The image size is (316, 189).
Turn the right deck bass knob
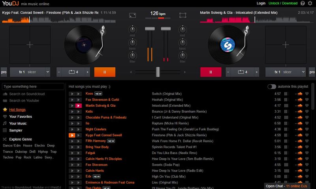point(182,43)
